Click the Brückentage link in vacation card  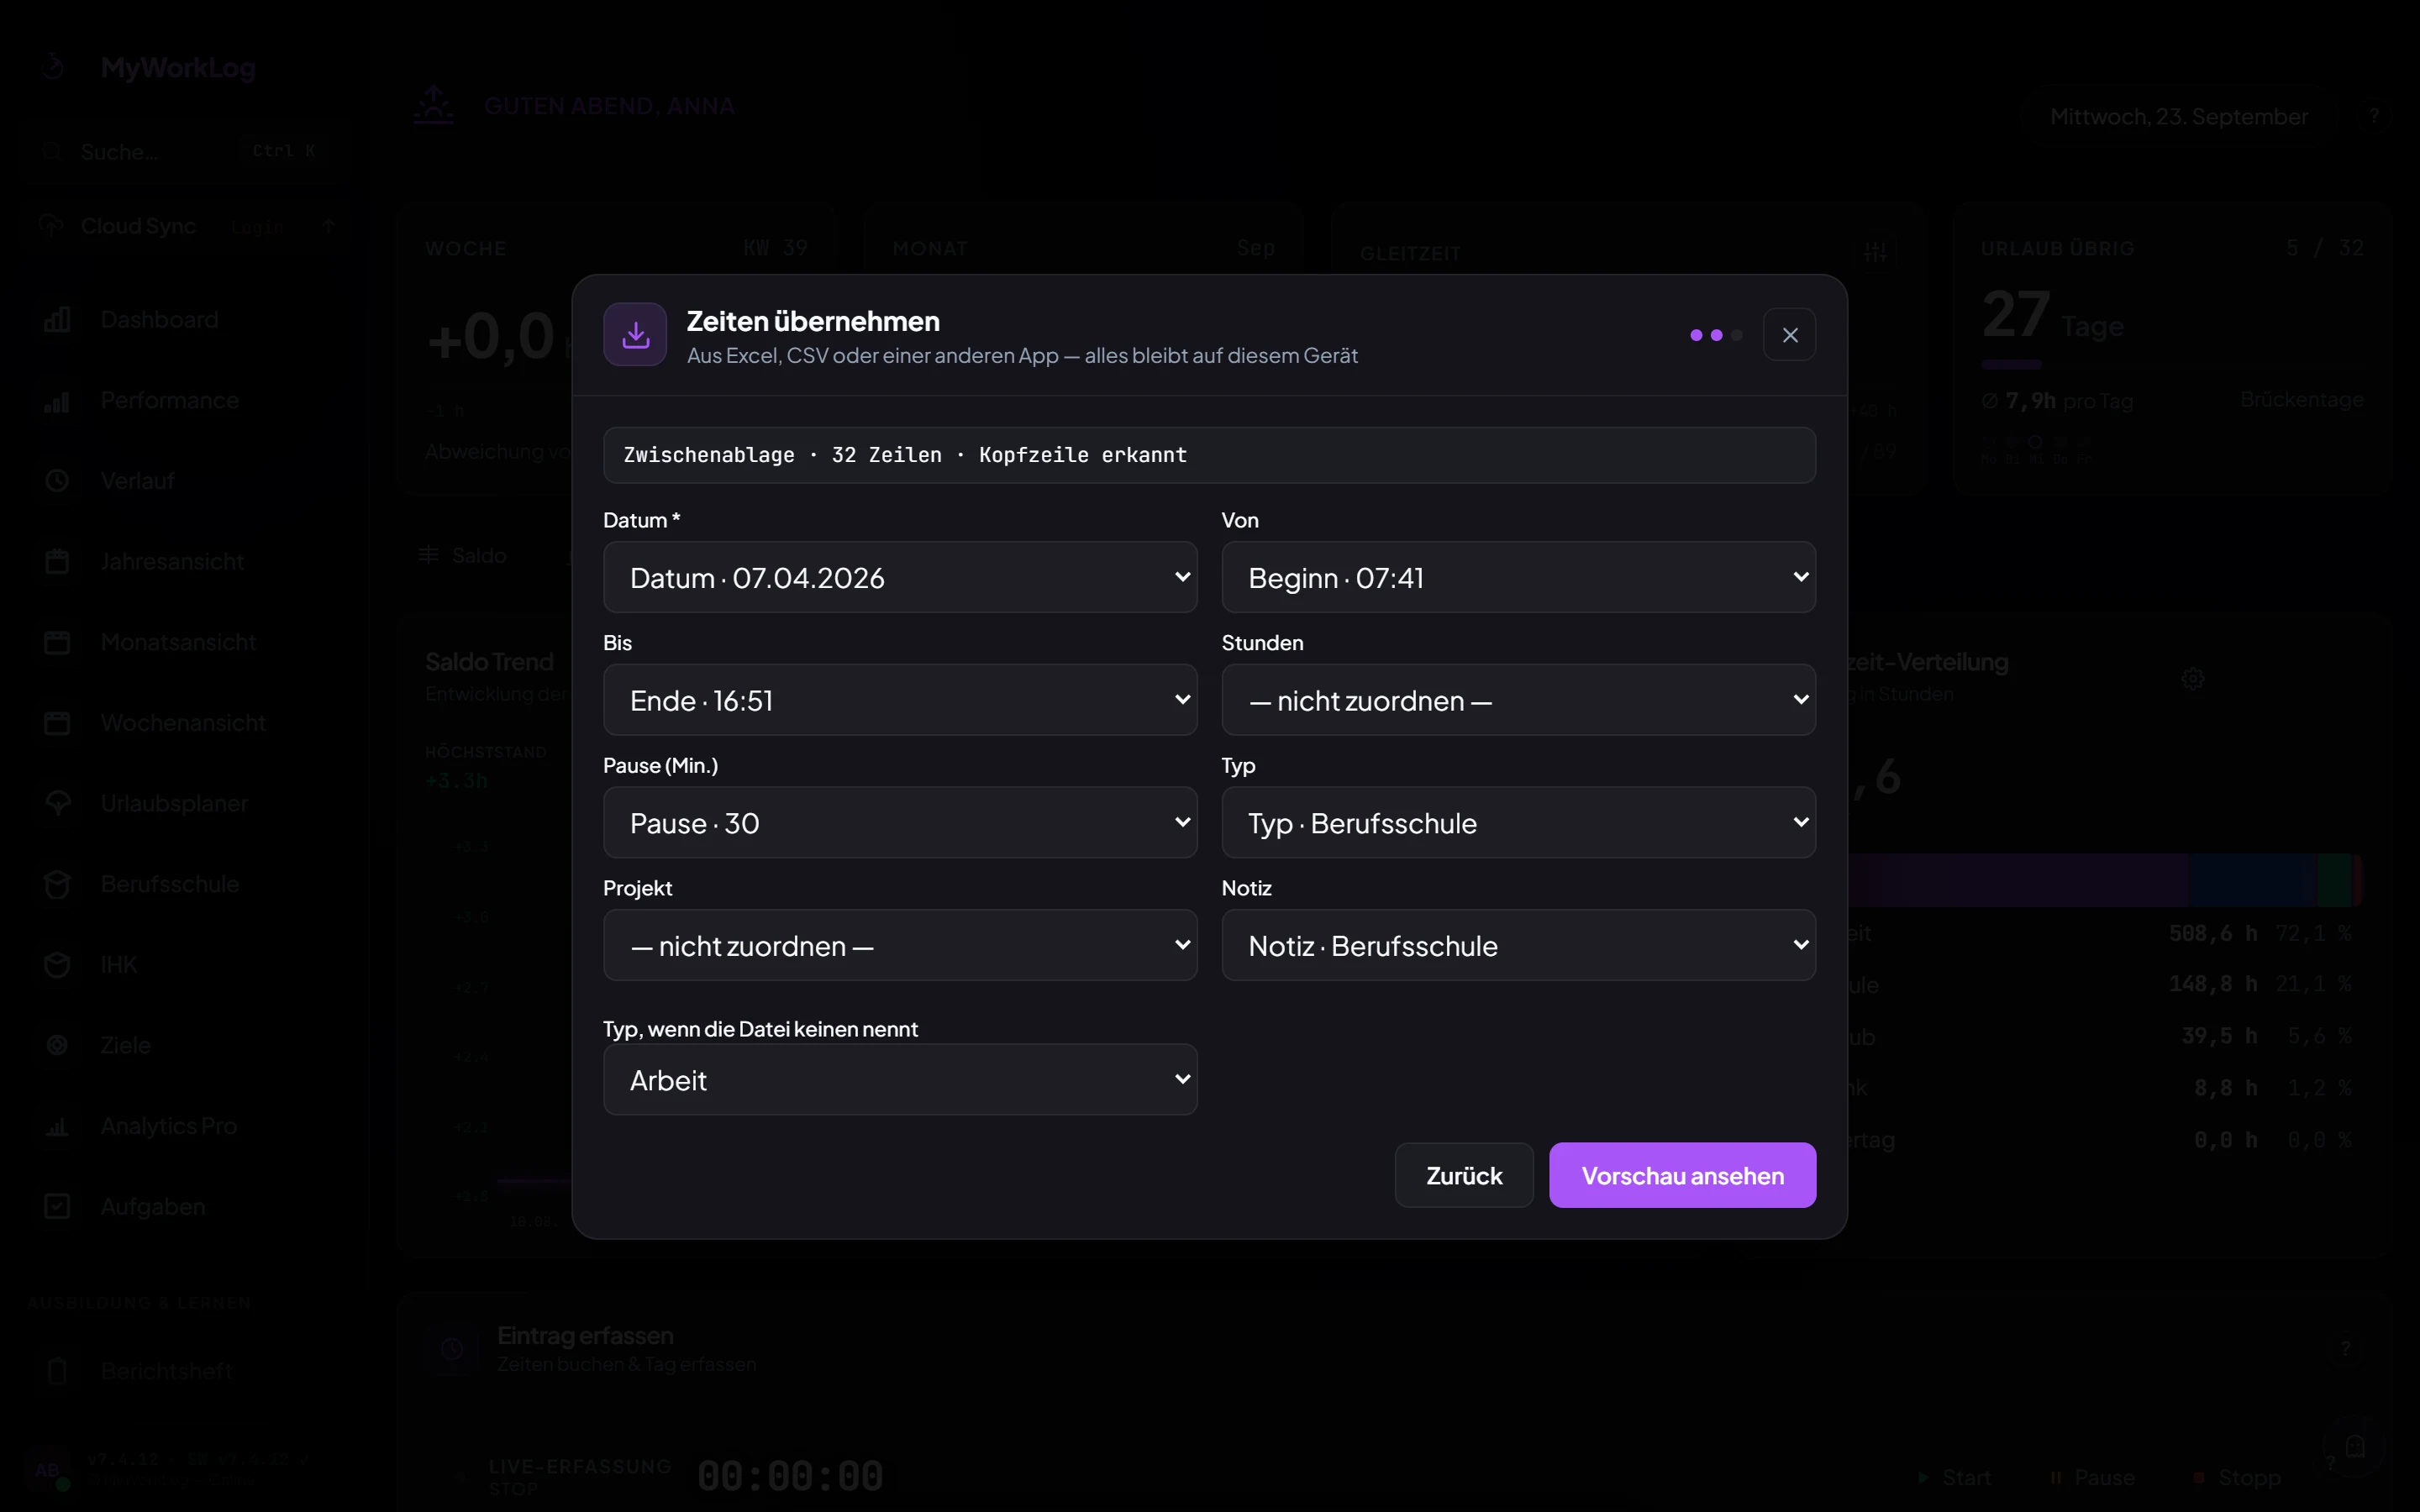(2302, 399)
